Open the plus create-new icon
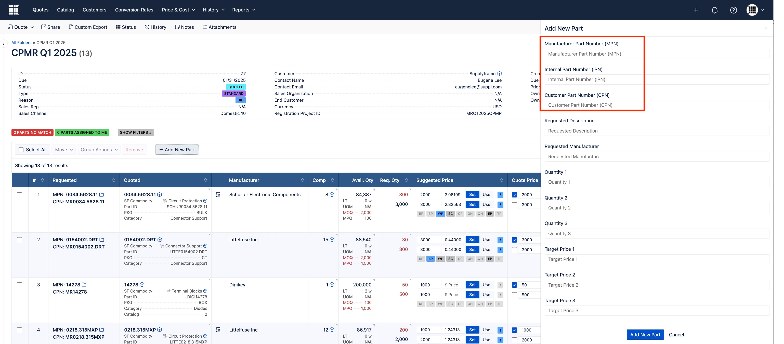Image resolution: width=784 pixels, height=344 pixels. (x=696, y=10)
